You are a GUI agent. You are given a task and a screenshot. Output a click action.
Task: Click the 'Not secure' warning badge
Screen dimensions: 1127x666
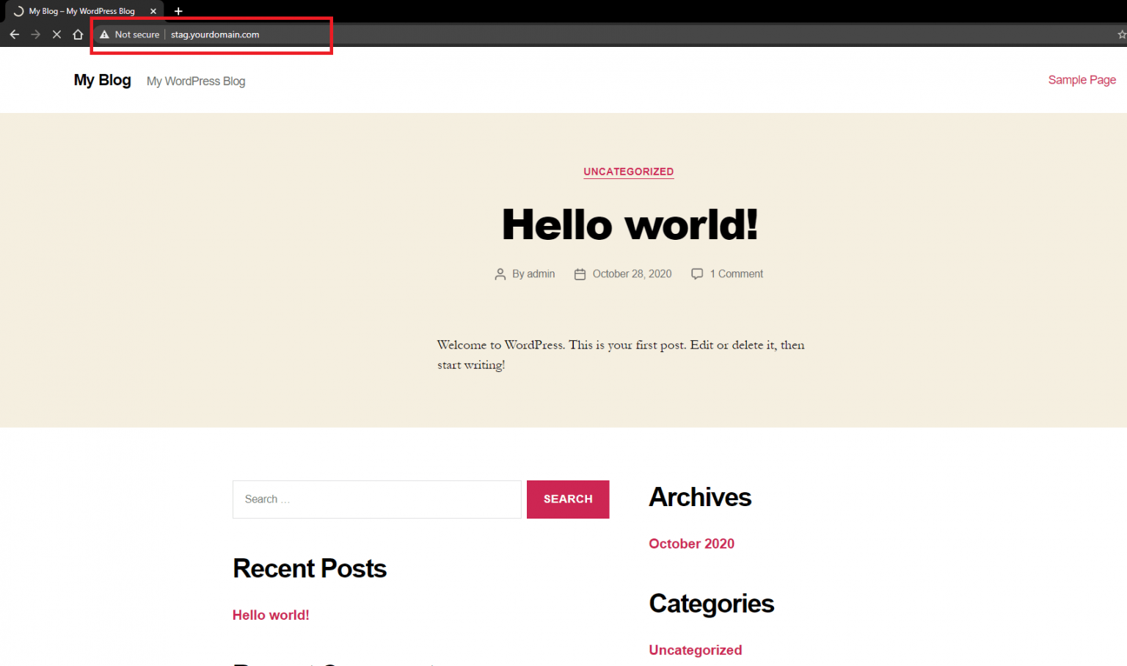point(129,34)
